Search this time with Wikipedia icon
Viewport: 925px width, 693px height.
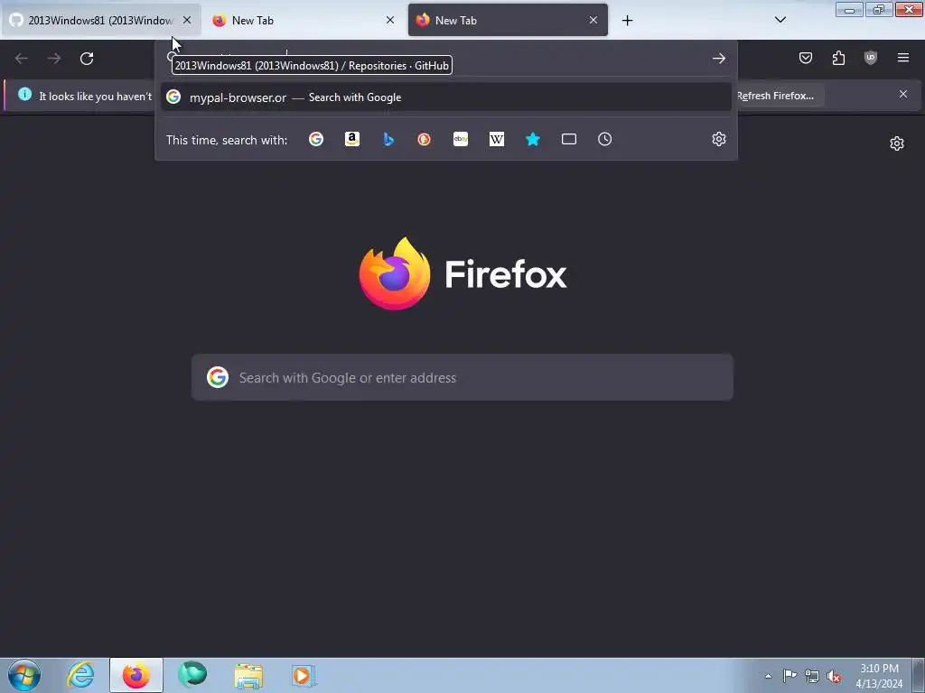(x=497, y=139)
